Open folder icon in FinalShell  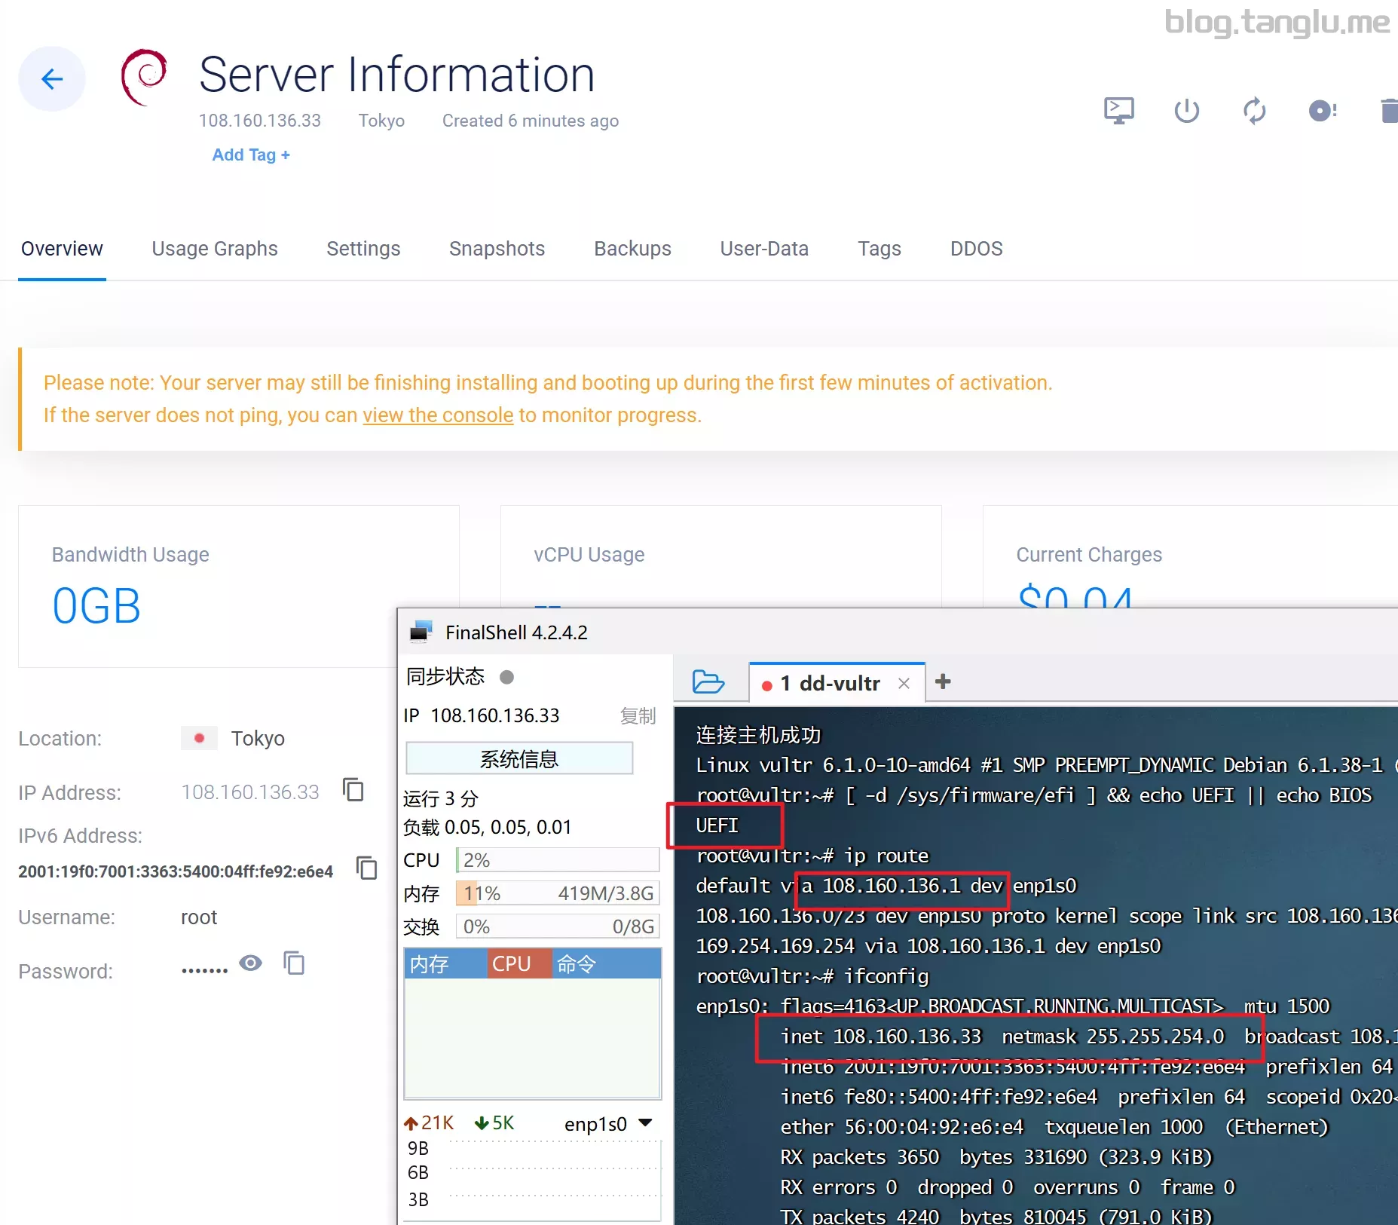pyautogui.click(x=708, y=682)
